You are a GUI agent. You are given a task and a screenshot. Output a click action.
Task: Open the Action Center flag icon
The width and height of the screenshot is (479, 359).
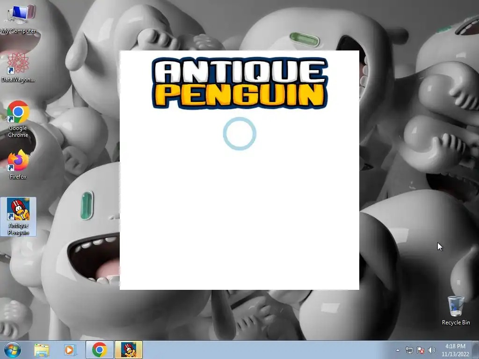pos(421,350)
